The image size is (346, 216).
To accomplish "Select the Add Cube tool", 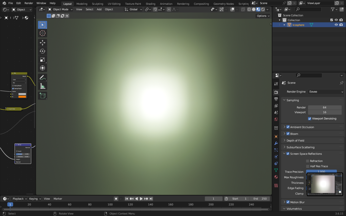I will tap(42, 96).
